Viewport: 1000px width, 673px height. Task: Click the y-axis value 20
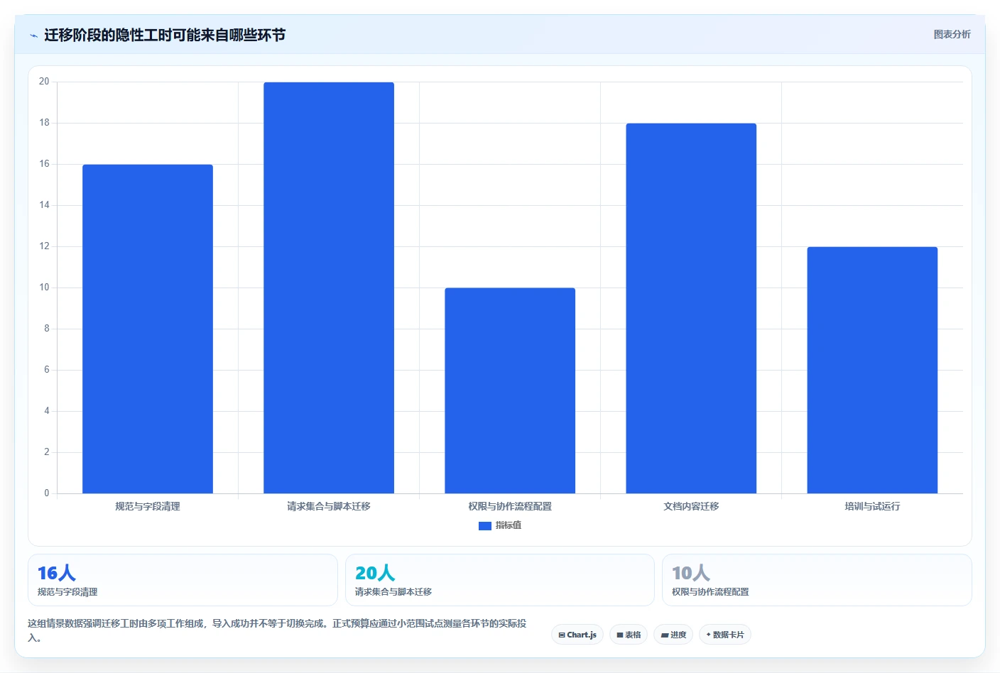coord(44,82)
